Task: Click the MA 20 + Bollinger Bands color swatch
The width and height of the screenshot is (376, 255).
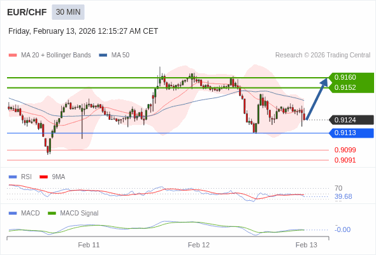Action: tap(13, 55)
